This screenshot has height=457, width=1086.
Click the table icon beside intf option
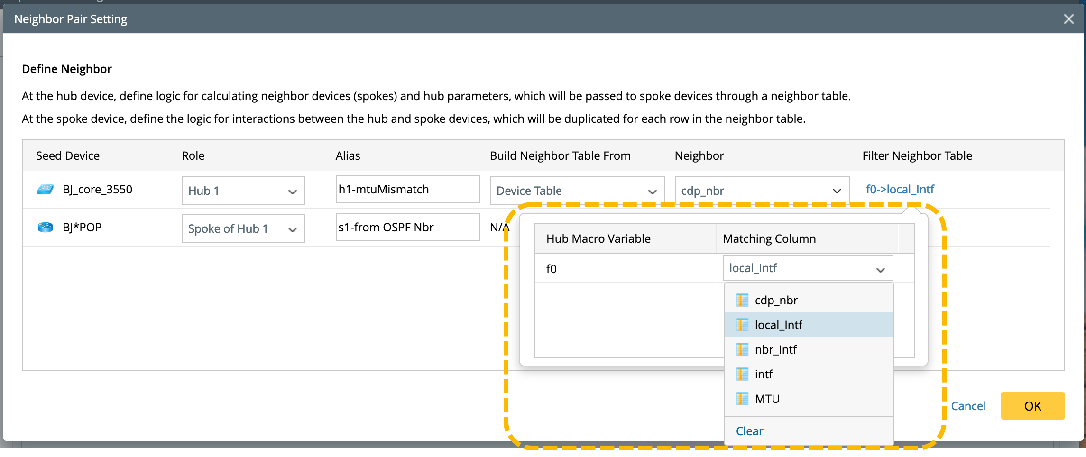point(742,374)
